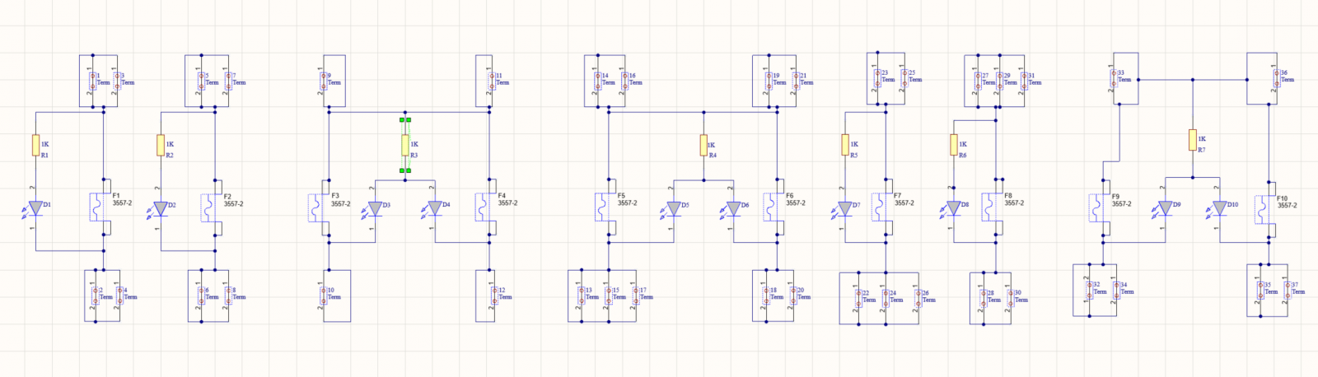Screen dimensions: 1318x377
Task: Pick the selected resistor R3
Action: click(405, 146)
